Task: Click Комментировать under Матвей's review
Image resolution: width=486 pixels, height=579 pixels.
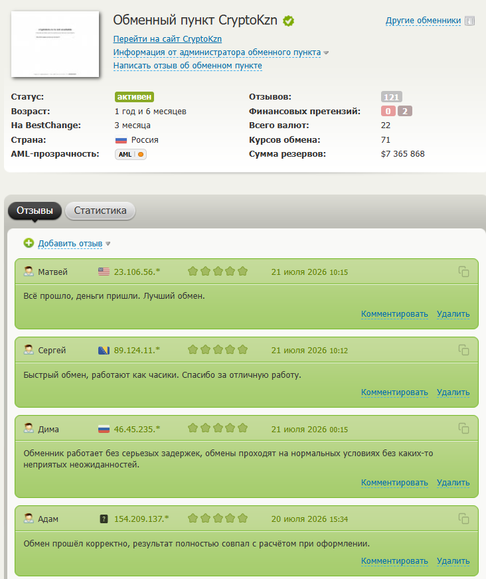Action: pyautogui.click(x=394, y=314)
